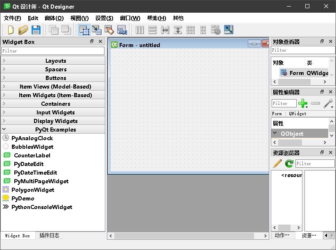This screenshot has width=336, height=250.
Task: Switch to the 资源 tab
Action: coord(309,235)
